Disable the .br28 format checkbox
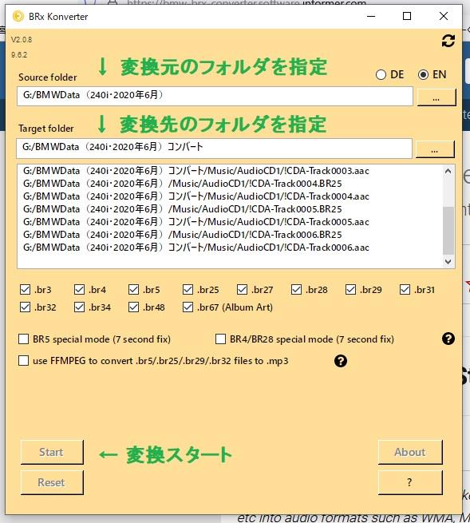Viewport: 470px width, 523px height. pyautogui.click(x=296, y=289)
